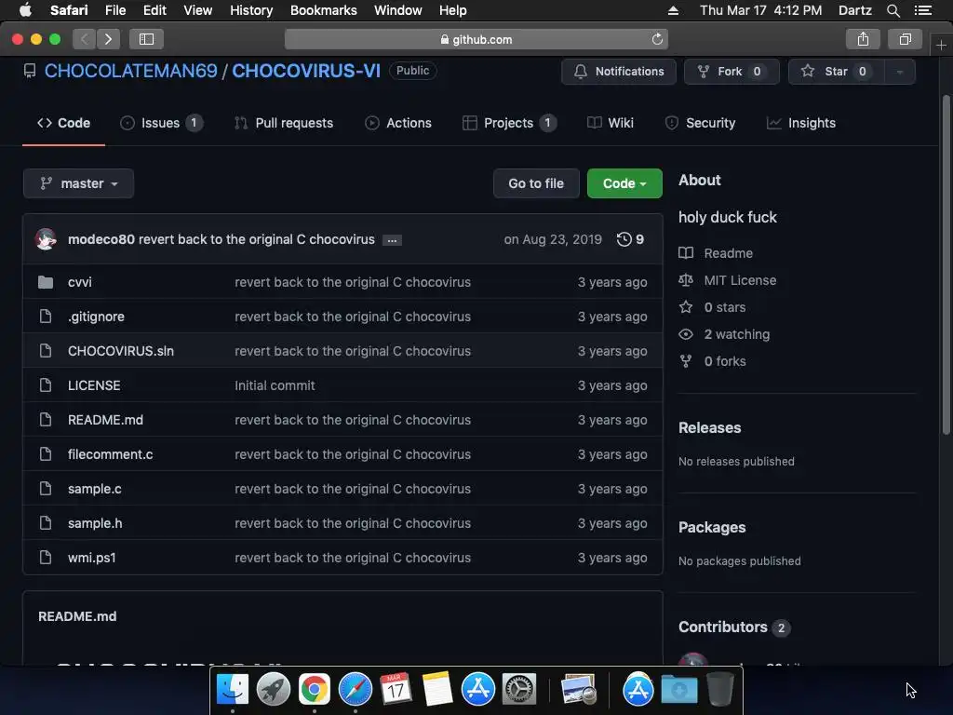953x715 pixels.
Task: Switch to the Actions tab
Action: click(x=398, y=123)
